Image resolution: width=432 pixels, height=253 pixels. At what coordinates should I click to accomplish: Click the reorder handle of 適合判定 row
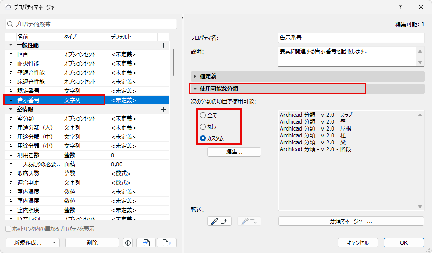(x=11, y=182)
